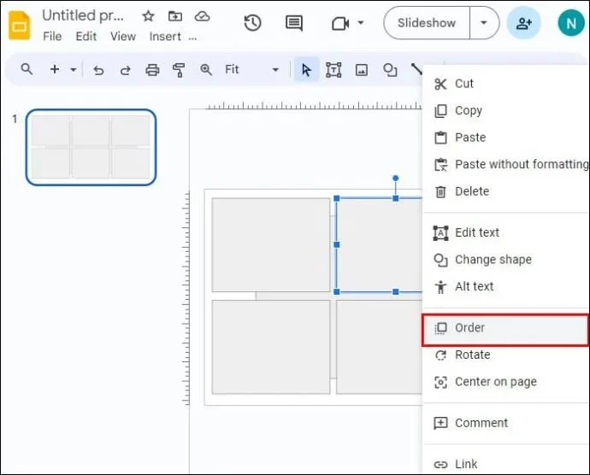Open the Order submenu
The image size is (590, 475).
[505, 330]
